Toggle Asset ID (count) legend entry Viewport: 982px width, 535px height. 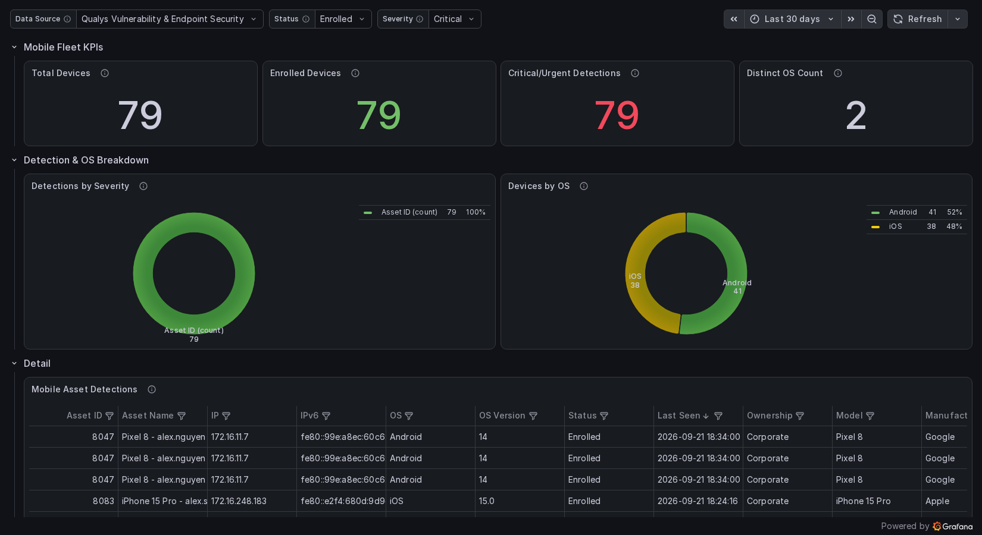(409, 212)
